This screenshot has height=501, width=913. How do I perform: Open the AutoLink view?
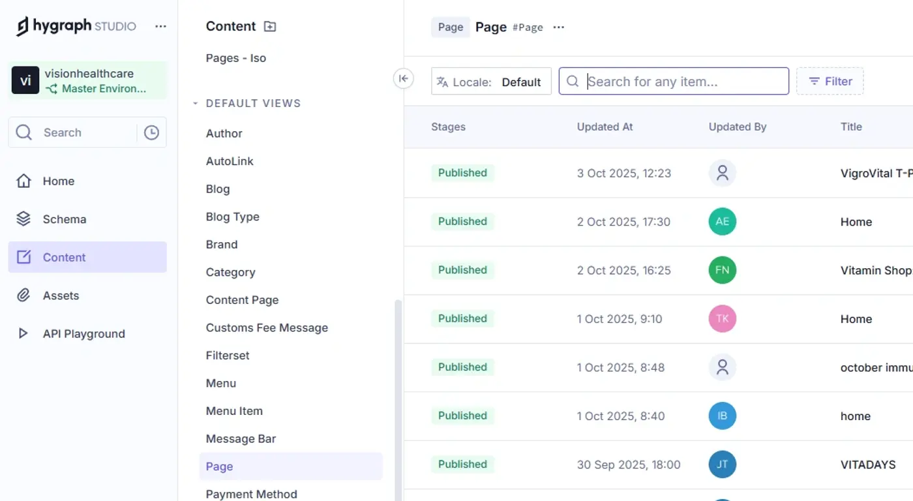pyautogui.click(x=230, y=161)
